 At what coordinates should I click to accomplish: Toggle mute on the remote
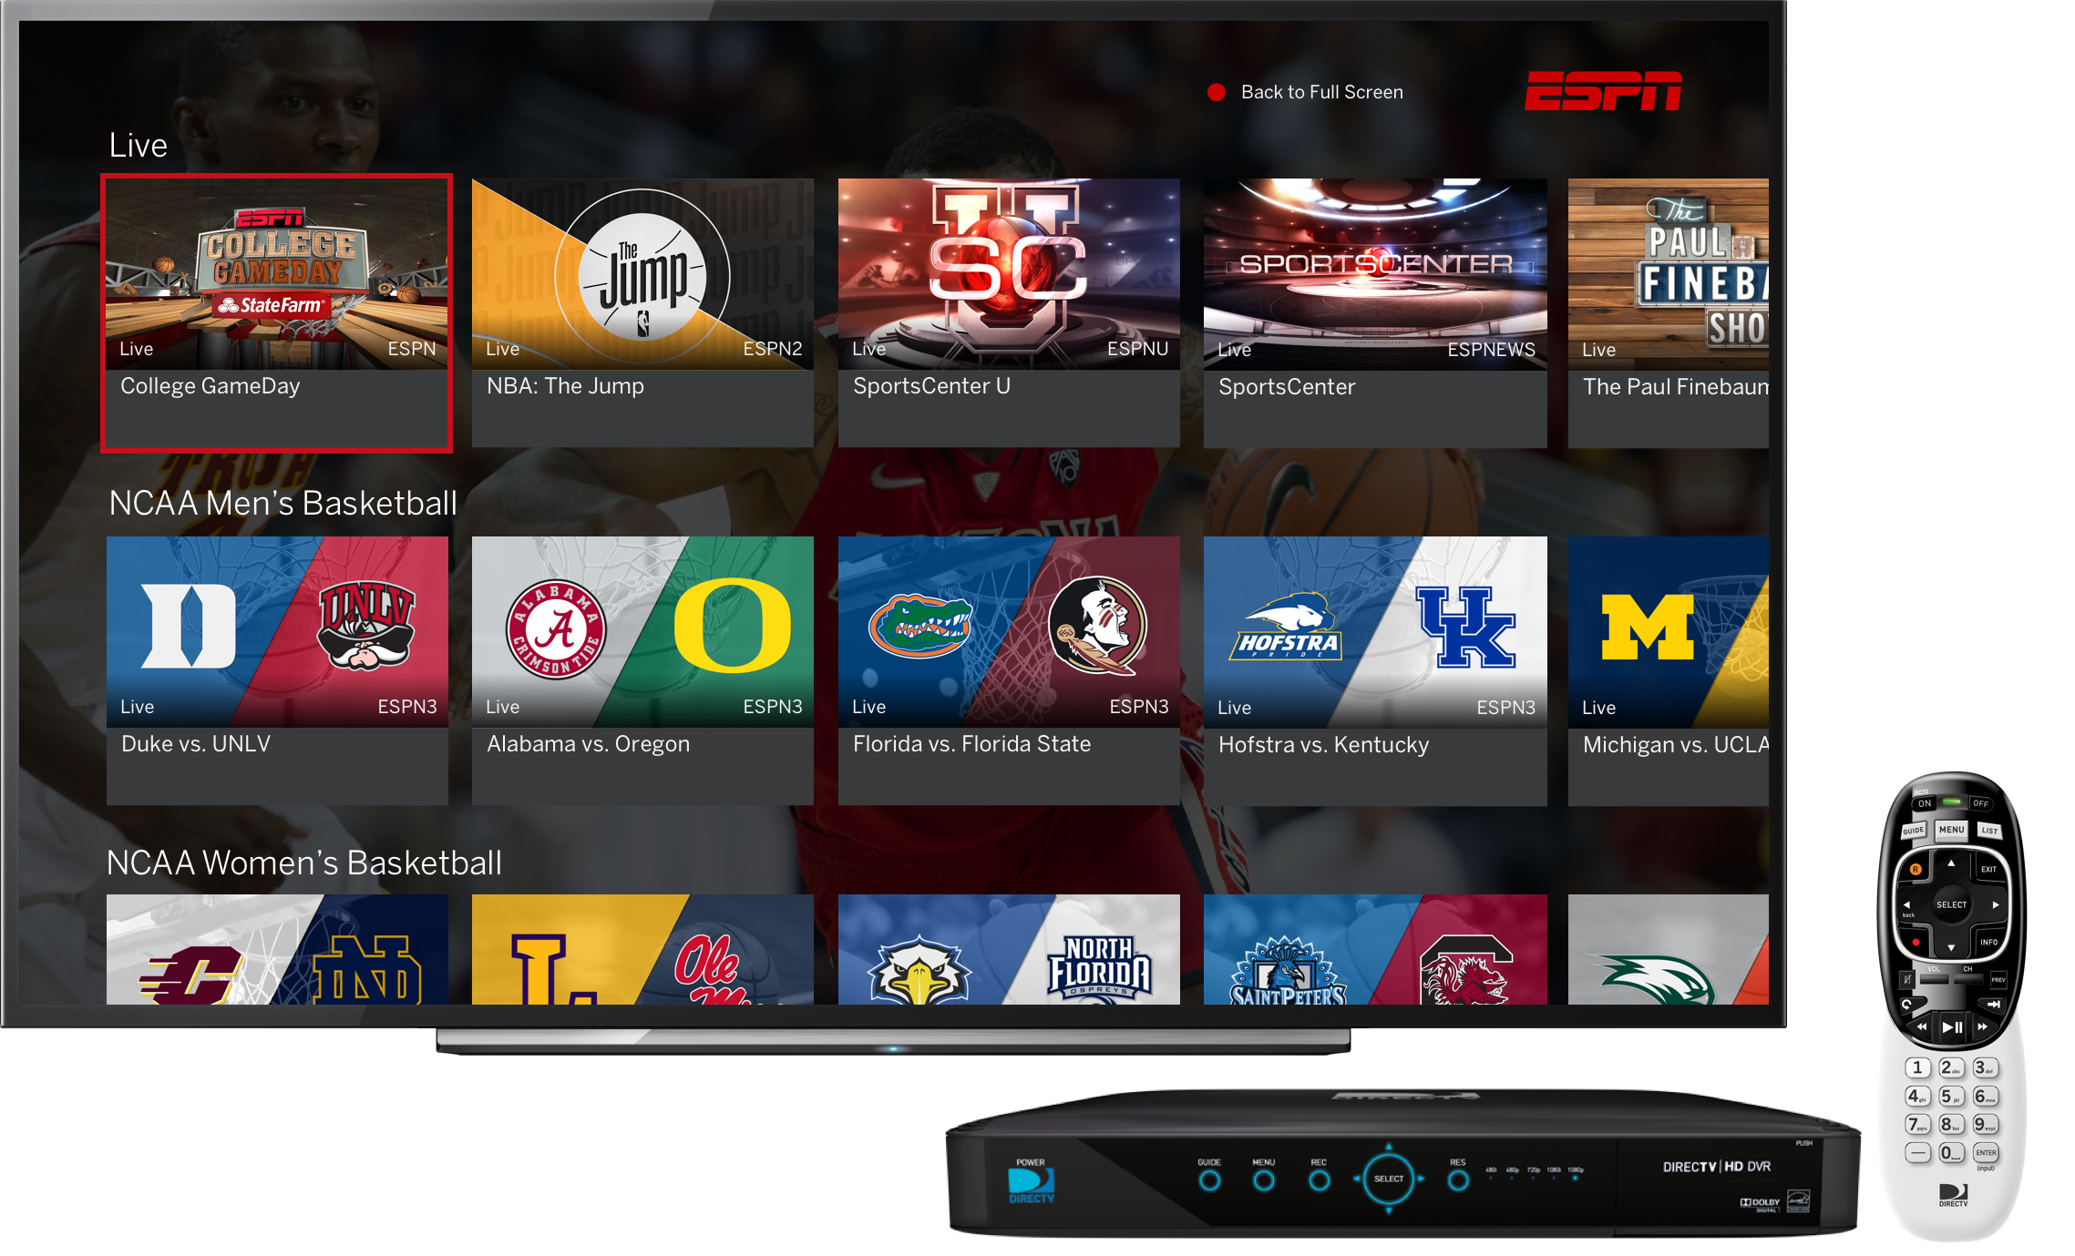(x=1907, y=979)
